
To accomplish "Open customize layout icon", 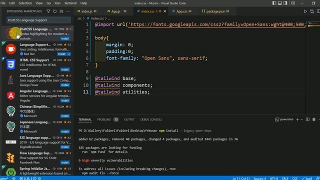I will pos(293,3).
